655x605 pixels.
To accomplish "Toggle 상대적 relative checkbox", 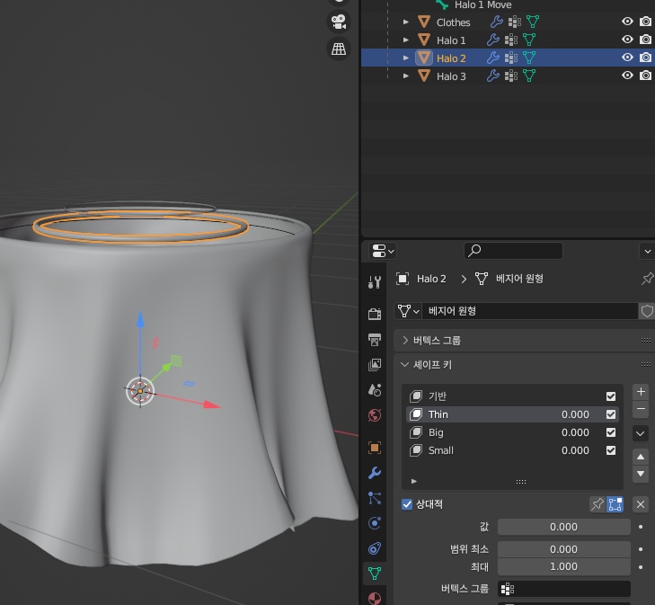I will 407,504.
